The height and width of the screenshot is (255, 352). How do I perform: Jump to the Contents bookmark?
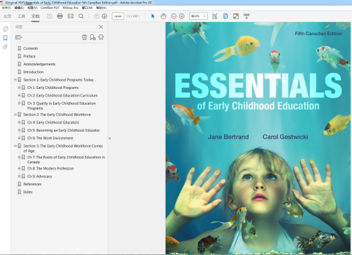[x=30, y=48]
